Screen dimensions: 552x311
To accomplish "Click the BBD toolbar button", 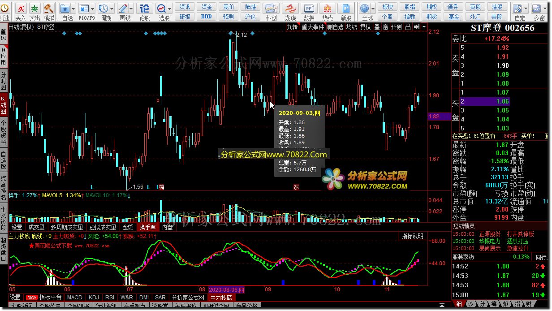I will pos(207,17).
